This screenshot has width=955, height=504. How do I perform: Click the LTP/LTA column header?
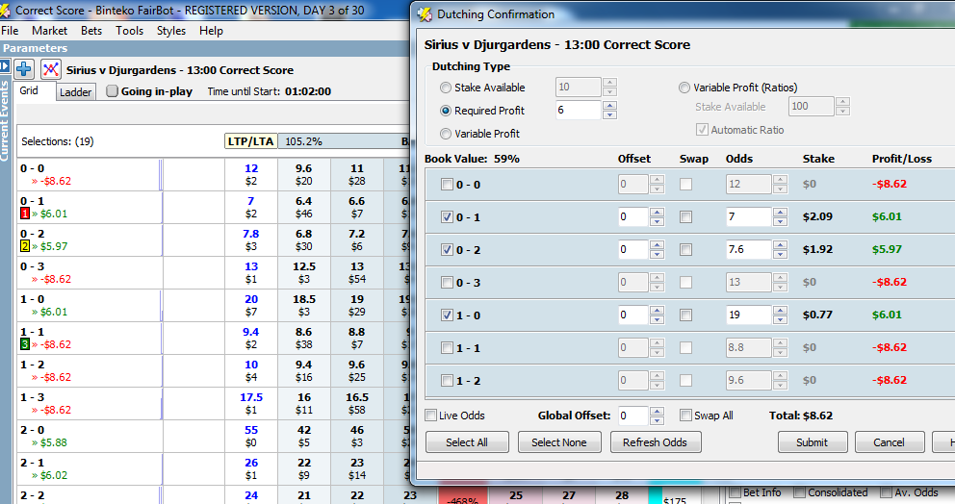pyautogui.click(x=251, y=141)
